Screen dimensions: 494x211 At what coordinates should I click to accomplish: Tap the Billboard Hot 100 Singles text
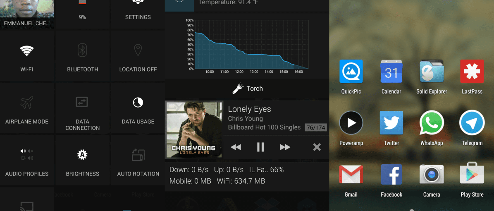pyautogui.click(x=264, y=127)
